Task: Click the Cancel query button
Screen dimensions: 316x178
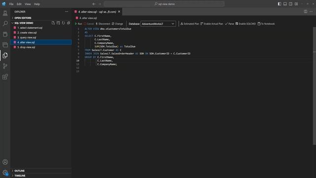Action: (89, 24)
